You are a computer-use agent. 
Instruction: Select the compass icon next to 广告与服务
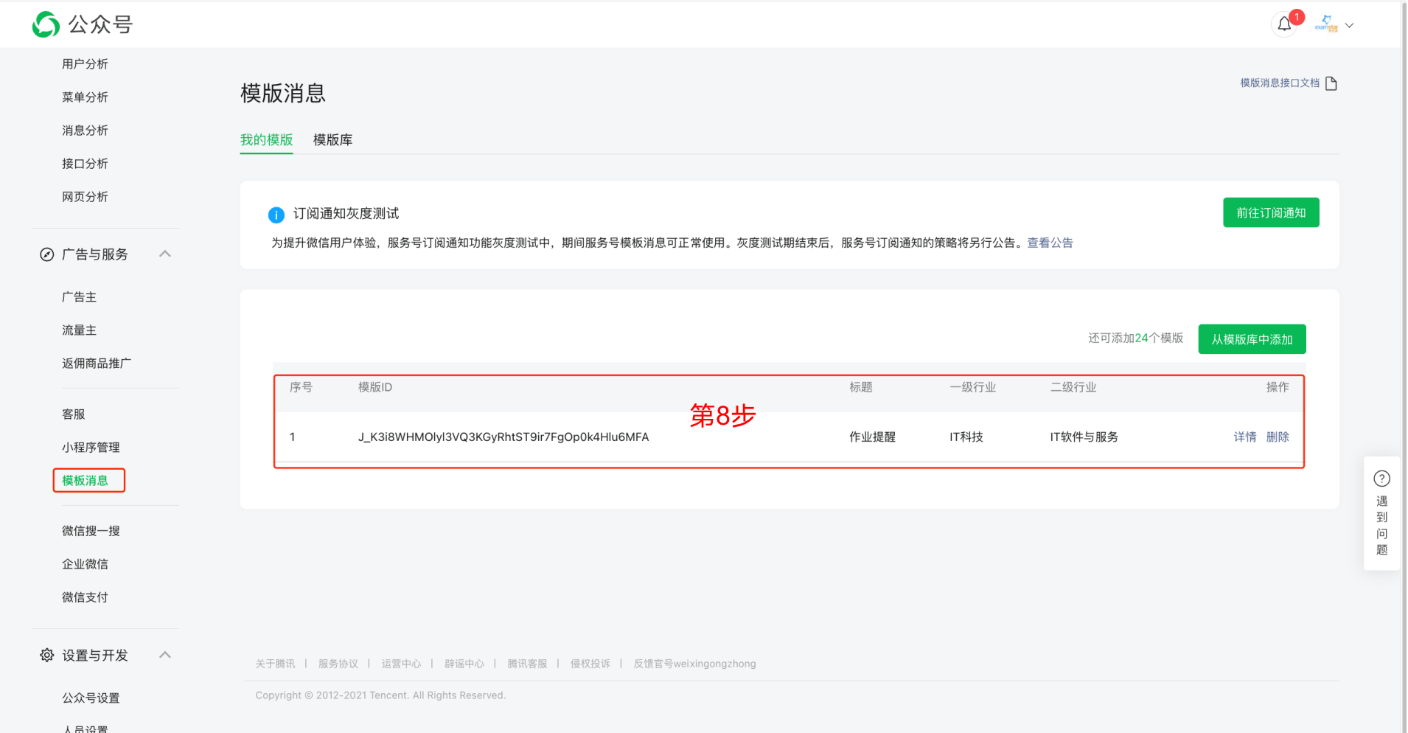coord(46,254)
